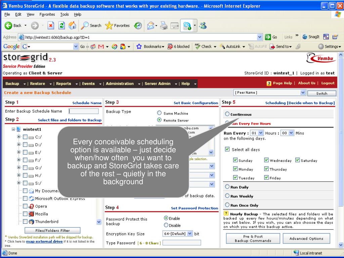Viewport: 344px width, 258px height.
Task: Expand the S:/ drive tree node
Action: (19, 183)
